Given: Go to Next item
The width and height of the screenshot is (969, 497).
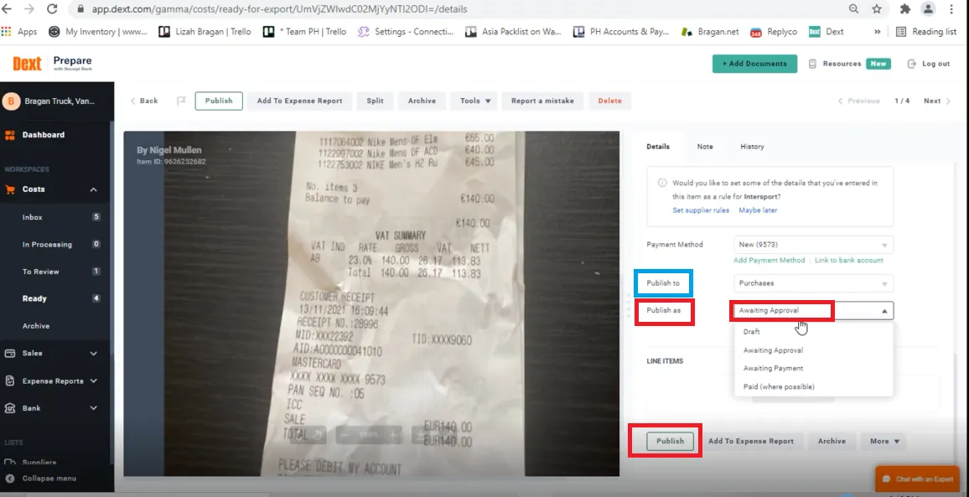Looking at the screenshot, I should point(937,101).
